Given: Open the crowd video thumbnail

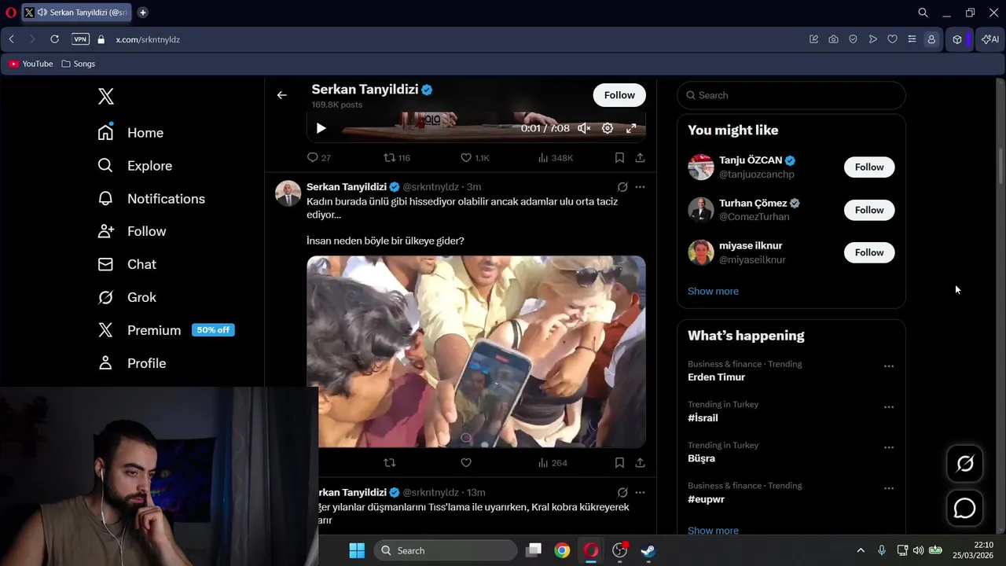Looking at the screenshot, I should 476,352.
